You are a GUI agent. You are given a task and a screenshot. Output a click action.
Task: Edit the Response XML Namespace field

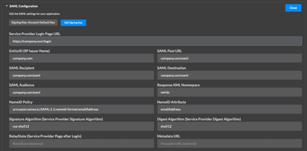click(x=229, y=92)
